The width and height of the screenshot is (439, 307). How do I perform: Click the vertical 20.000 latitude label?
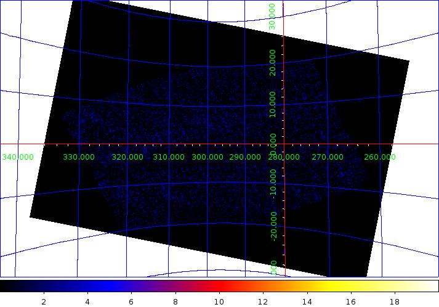coord(272,63)
